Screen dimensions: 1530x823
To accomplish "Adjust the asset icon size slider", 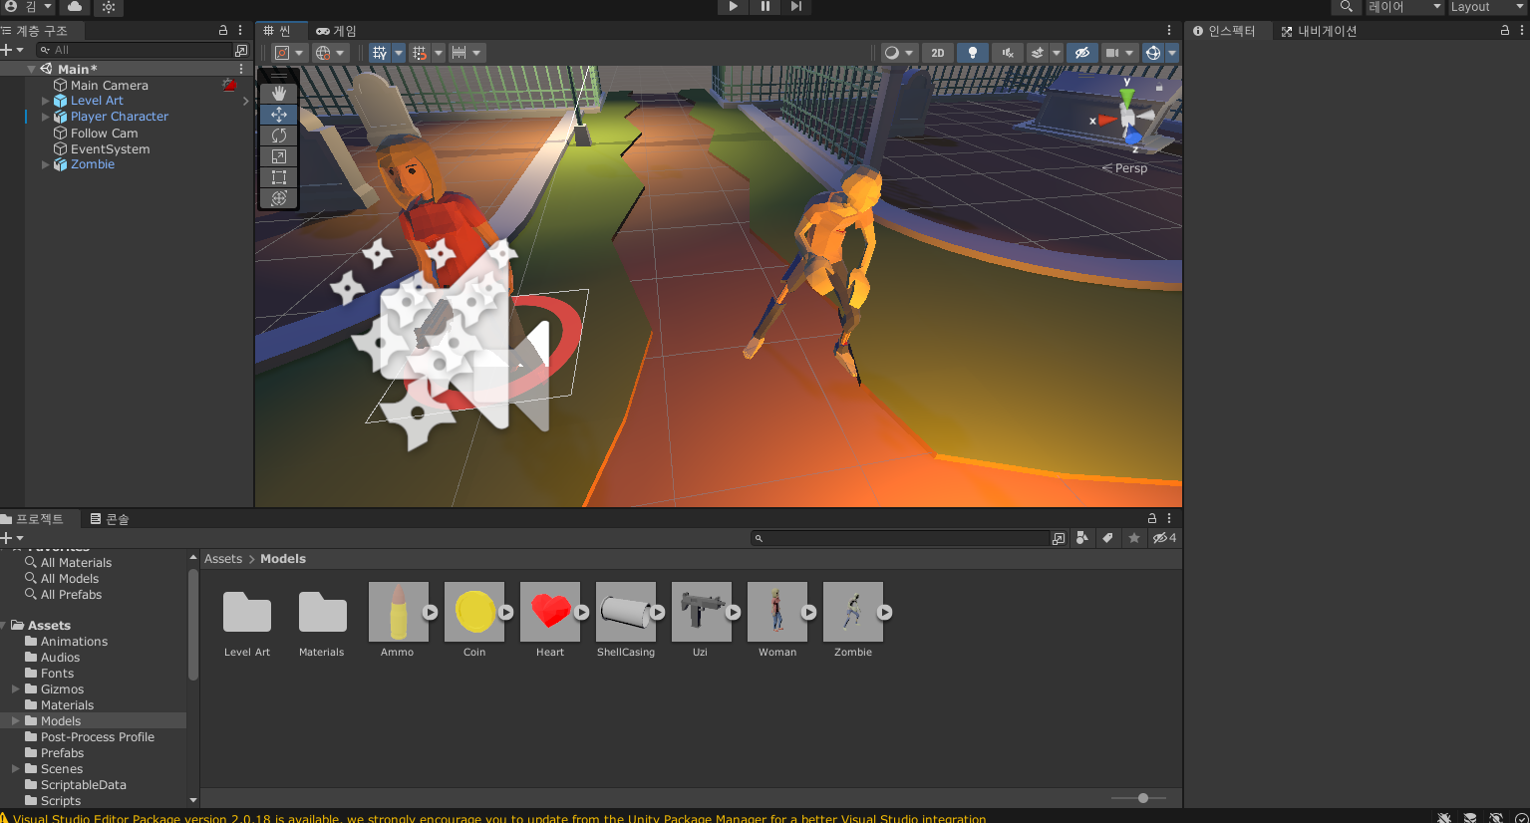I will (1143, 798).
